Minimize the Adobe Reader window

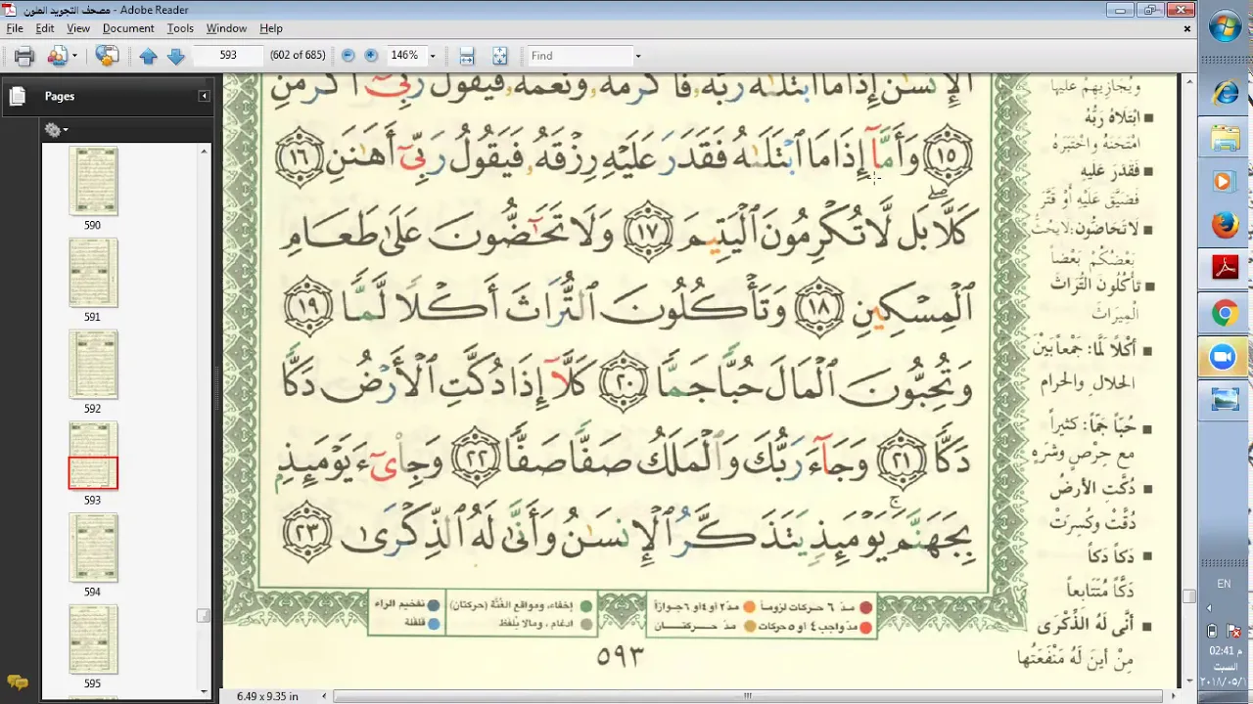(1122, 9)
